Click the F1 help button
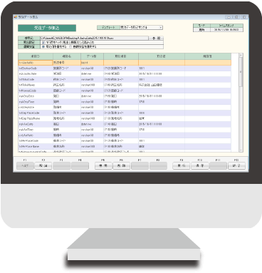262x273 pixels. [25, 165]
